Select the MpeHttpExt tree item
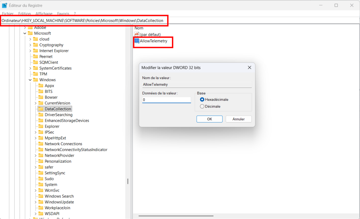The width and height of the screenshot is (360, 219). [55, 138]
